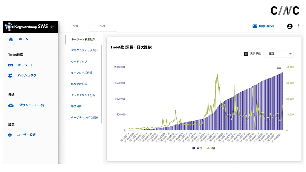The height and width of the screenshot is (172, 306).
Task: Click the keyword search icon under Tweet検索
Action: 11,65
